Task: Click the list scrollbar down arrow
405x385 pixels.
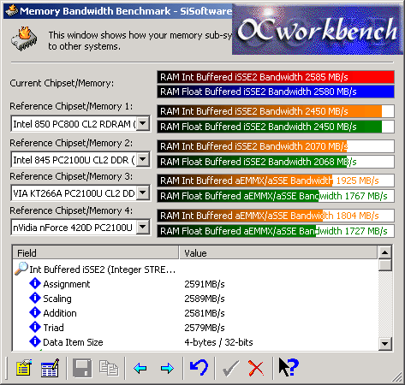Action: [385, 344]
